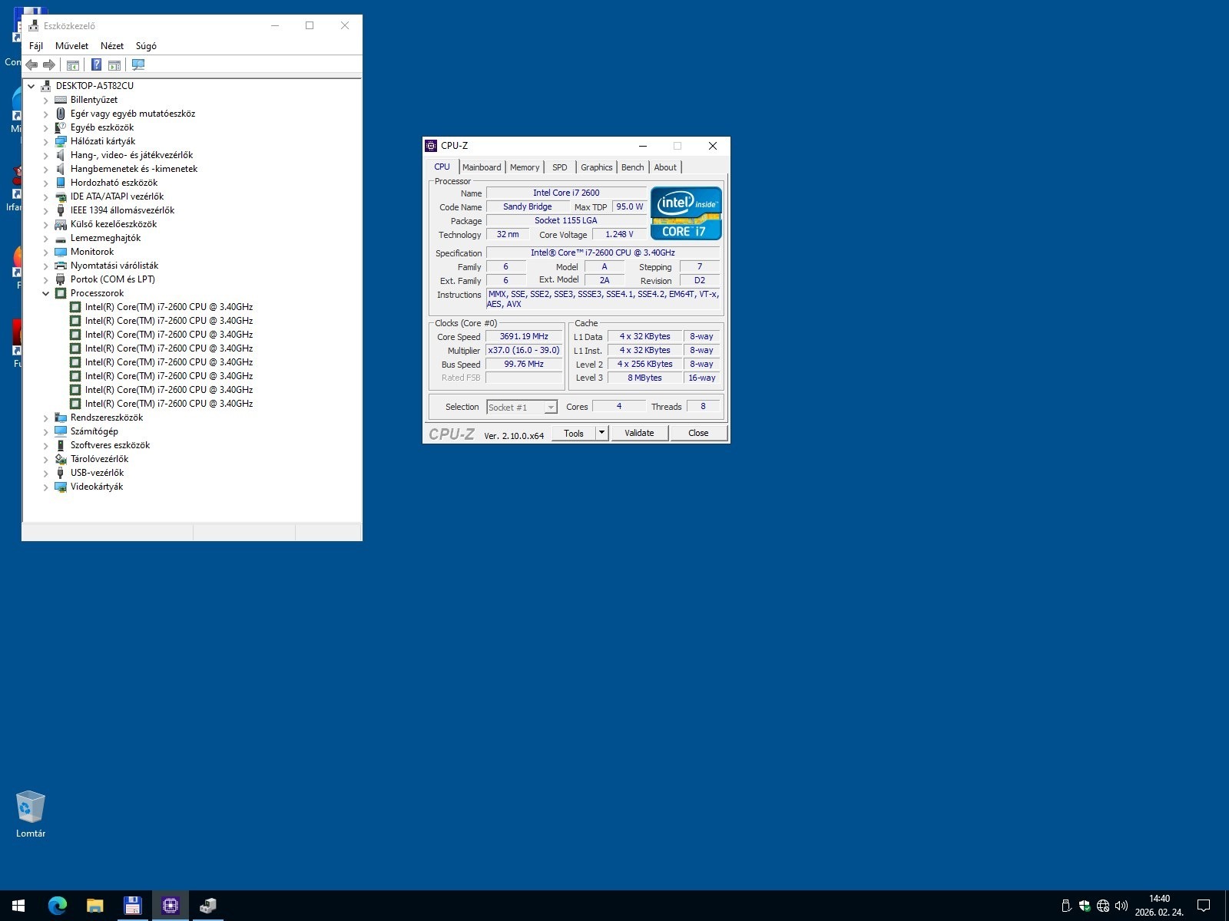The image size is (1229, 921).
Task: Open Help from the blue question-mark toolbar icon
Action: [x=96, y=65]
